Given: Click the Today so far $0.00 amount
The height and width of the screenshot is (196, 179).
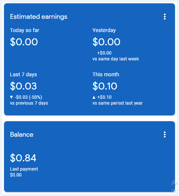Looking at the screenshot, I should (24, 42).
